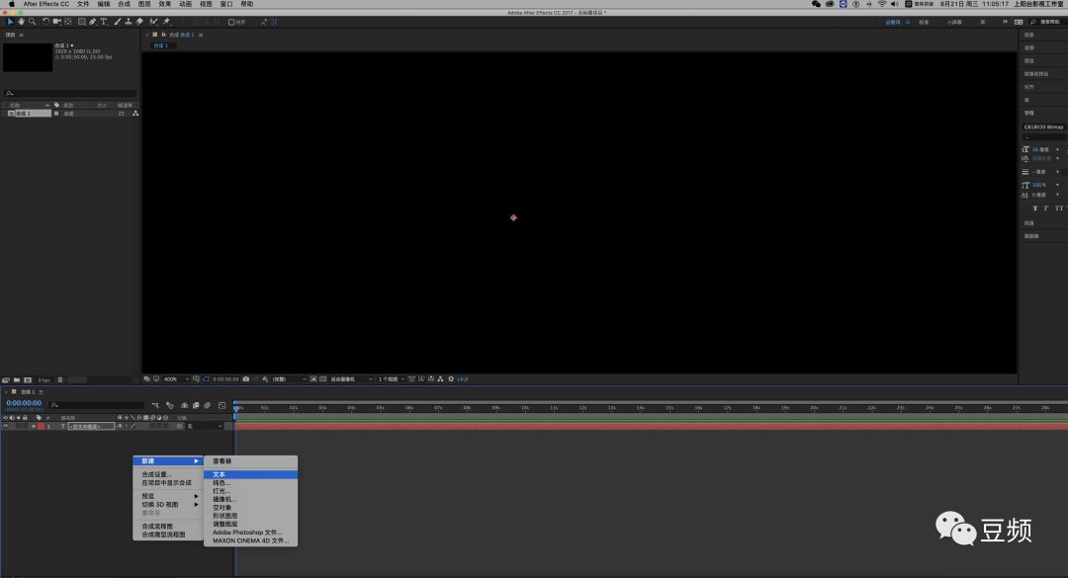Select the Rotation tool
The image size is (1068, 578).
coord(45,22)
